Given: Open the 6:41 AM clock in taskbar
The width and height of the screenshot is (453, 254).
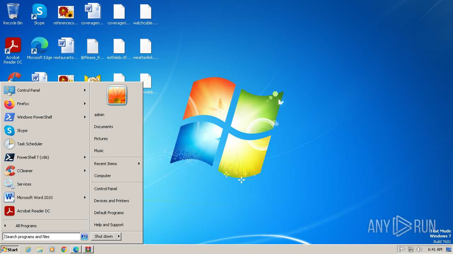Looking at the screenshot, I should coord(435,249).
